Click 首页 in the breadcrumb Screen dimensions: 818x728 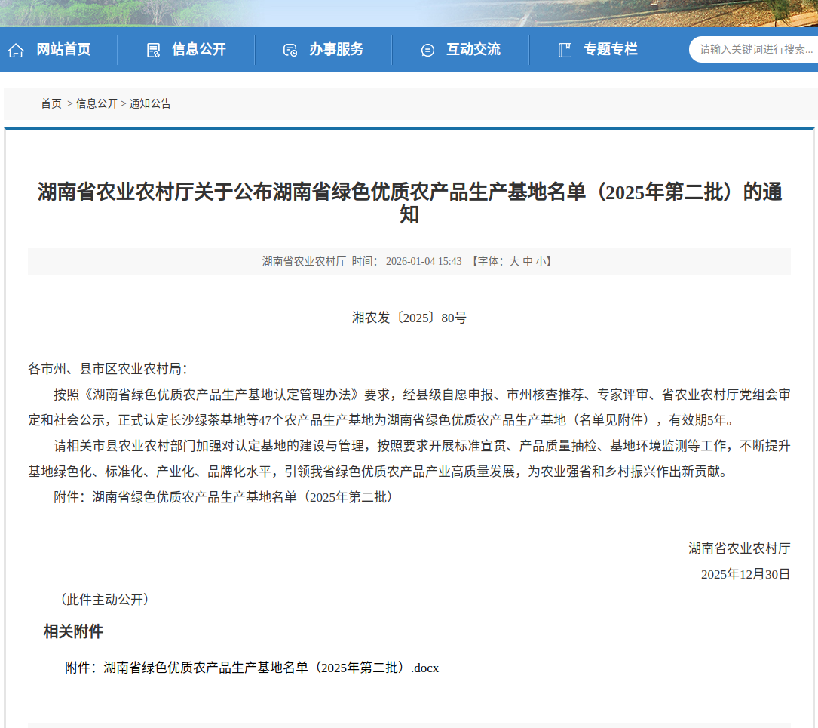tap(51, 104)
